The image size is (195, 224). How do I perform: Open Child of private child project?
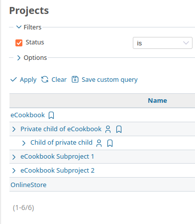(x=62, y=143)
